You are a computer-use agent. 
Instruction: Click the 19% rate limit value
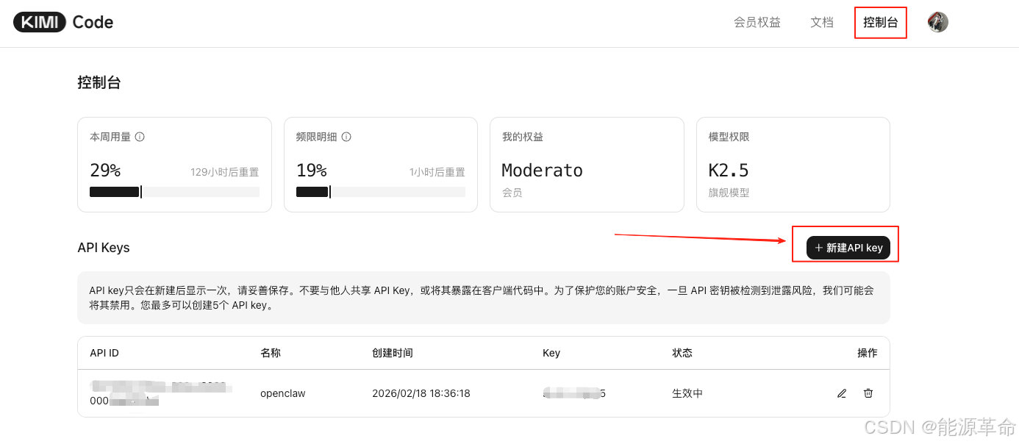[312, 171]
